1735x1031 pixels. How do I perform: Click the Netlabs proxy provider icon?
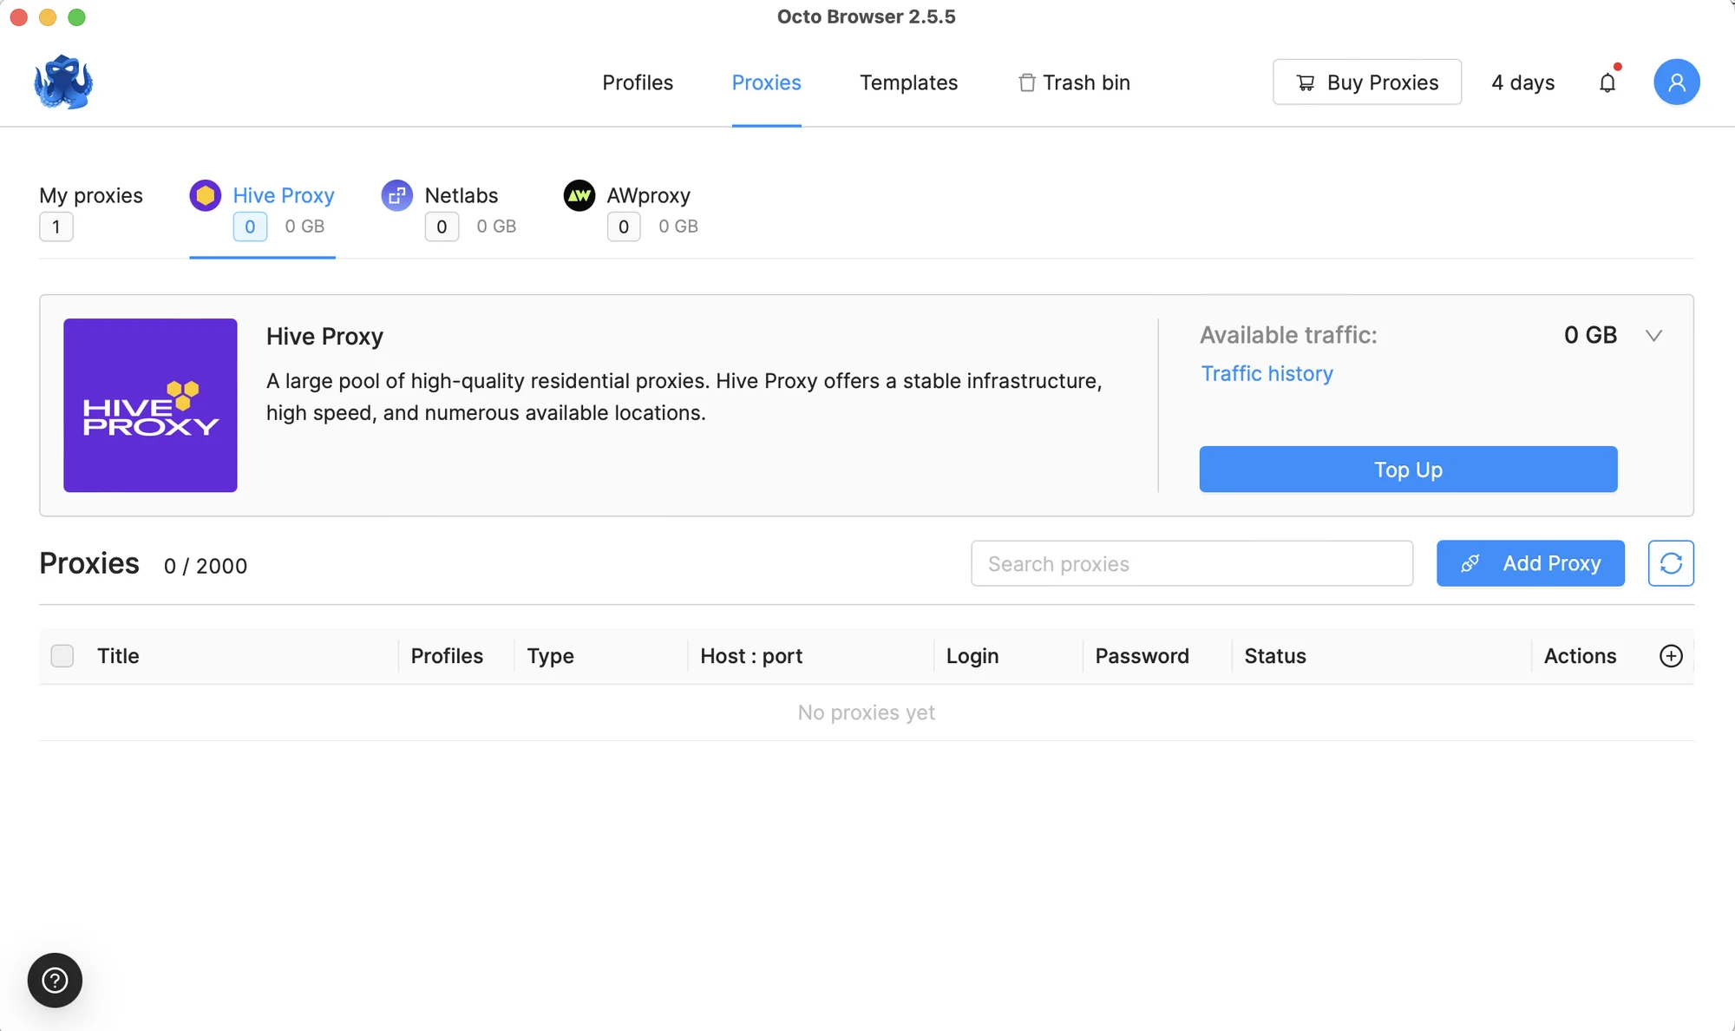pos(395,195)
